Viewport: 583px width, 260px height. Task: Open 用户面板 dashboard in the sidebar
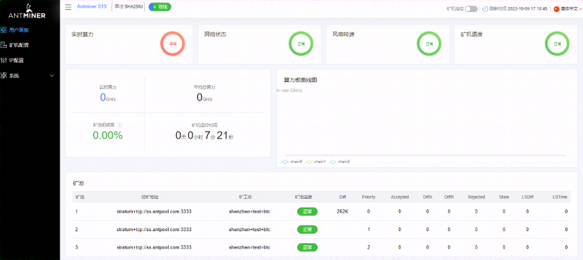click(x=19, y=30)
